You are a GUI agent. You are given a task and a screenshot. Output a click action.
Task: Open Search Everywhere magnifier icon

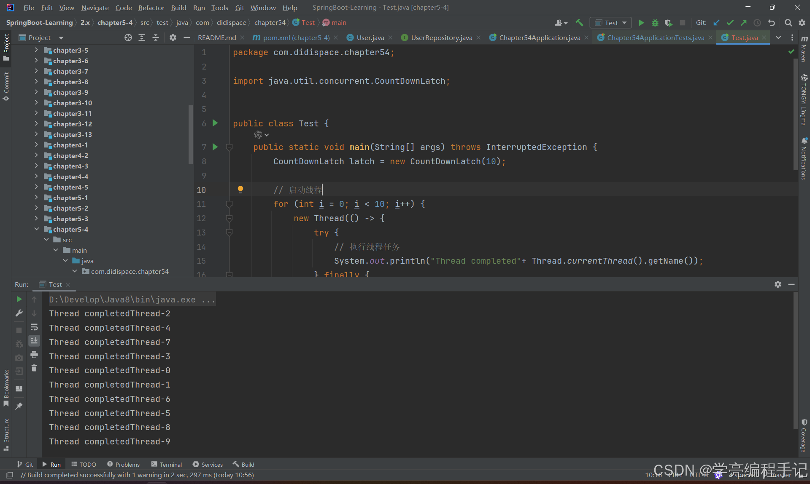[788, 23]
